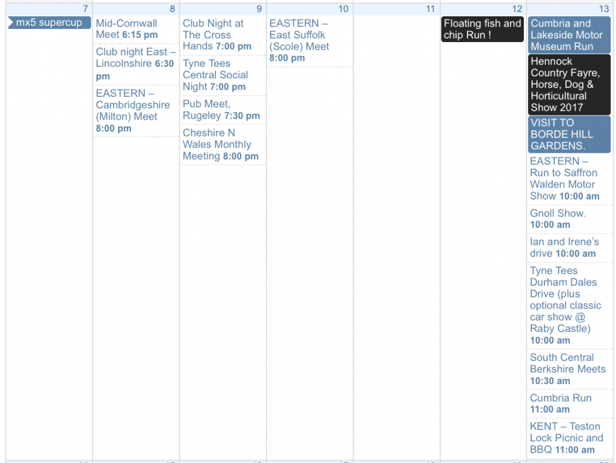Viewport: 616px width, 463px height.
Task: Select Tyne Tees Durham Dales Drive
Action: (x=564, y=305)
